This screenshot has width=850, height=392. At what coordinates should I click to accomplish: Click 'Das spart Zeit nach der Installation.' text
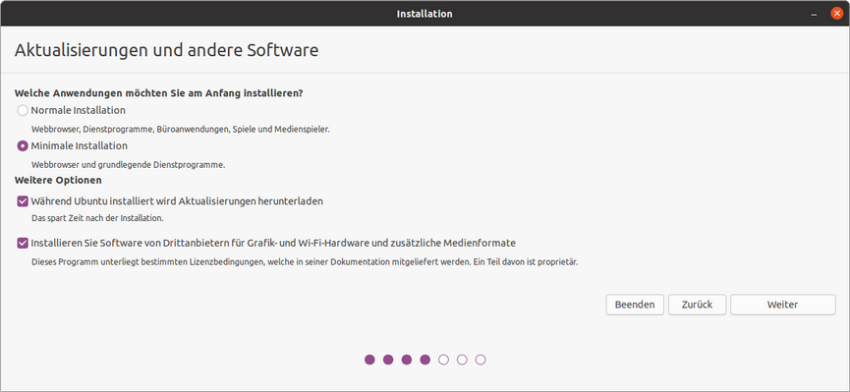97,218
